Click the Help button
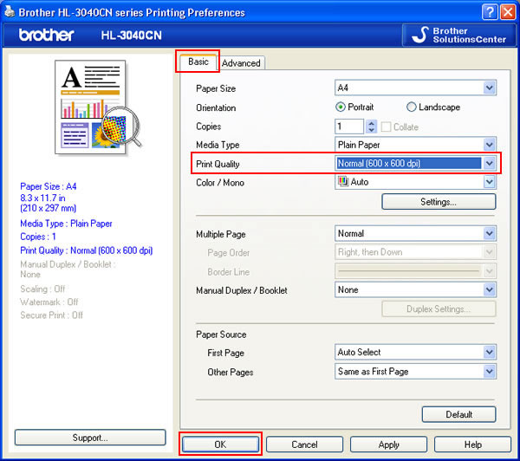 point(473,445)
